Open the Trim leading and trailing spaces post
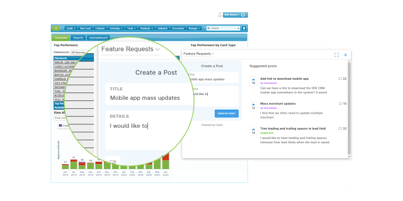This screenshot has width=403, height=201. pos(293,128)
